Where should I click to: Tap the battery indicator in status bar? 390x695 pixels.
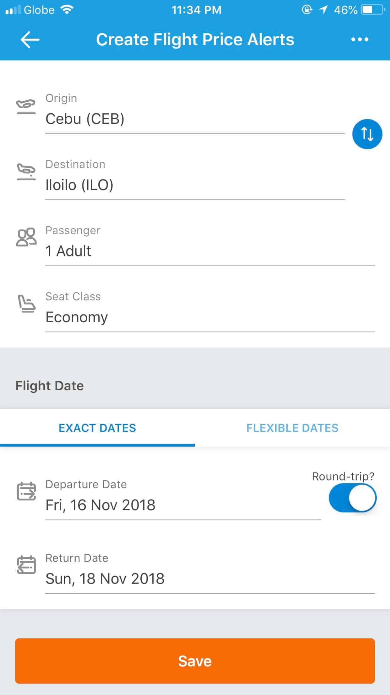tap(373, 10)
